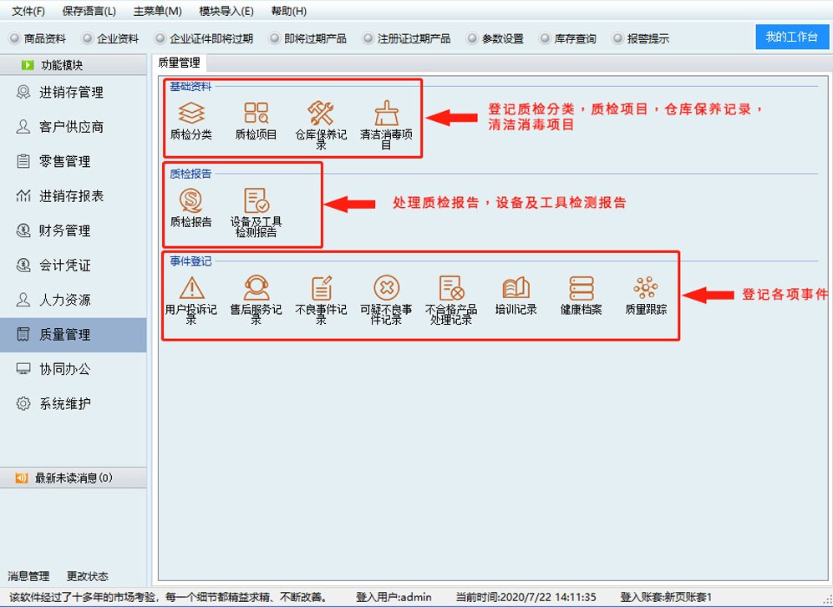Open the 售后服务记录 headset icon
833x607 pixels.
tap(256, 288)
